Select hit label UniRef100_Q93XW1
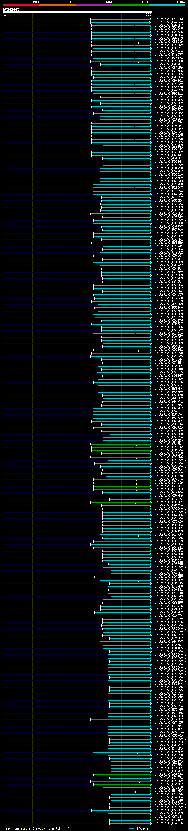Viewport: 188px width, 831px height. 169,65
